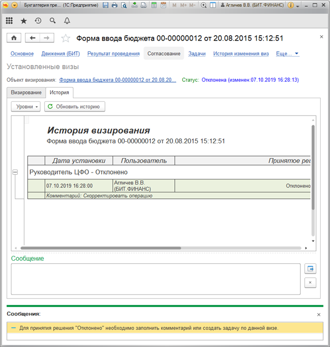Add form to favorites with star outline
Screen dimensions: 330x347
65,39
